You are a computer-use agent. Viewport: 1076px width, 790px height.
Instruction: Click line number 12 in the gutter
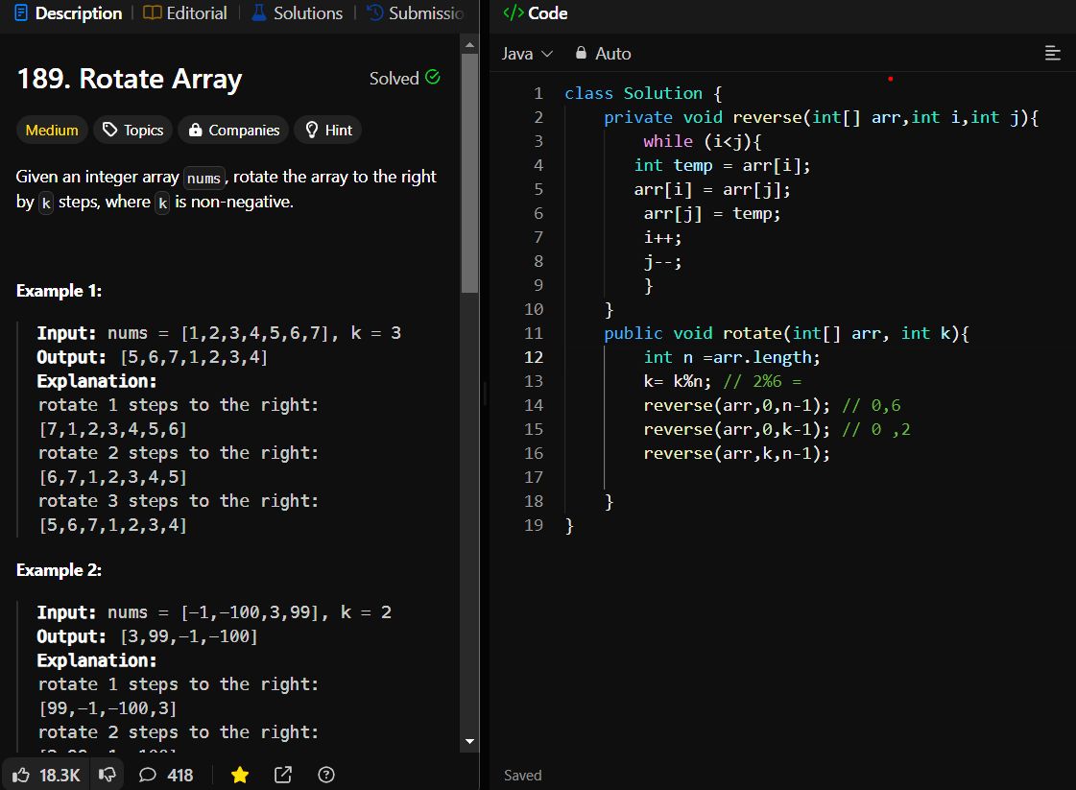coord(534,358)
